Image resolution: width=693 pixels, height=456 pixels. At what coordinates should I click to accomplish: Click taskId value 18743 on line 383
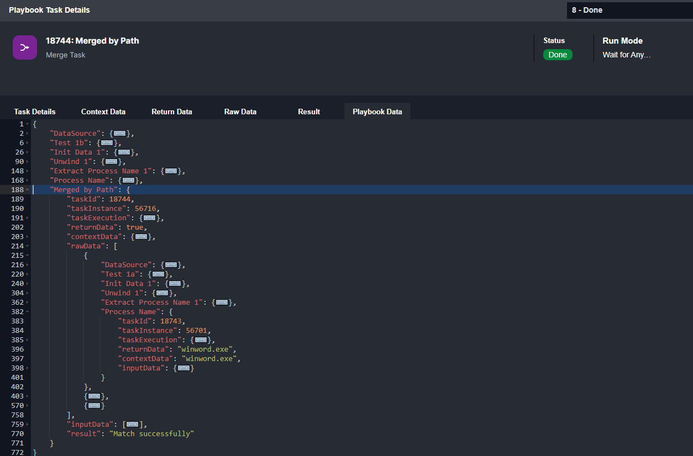[x=171, y=321]
